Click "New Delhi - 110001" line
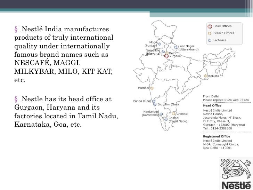The height and width of the screenshot is (190, 253). pyautogui.click(x=217, y=148)
